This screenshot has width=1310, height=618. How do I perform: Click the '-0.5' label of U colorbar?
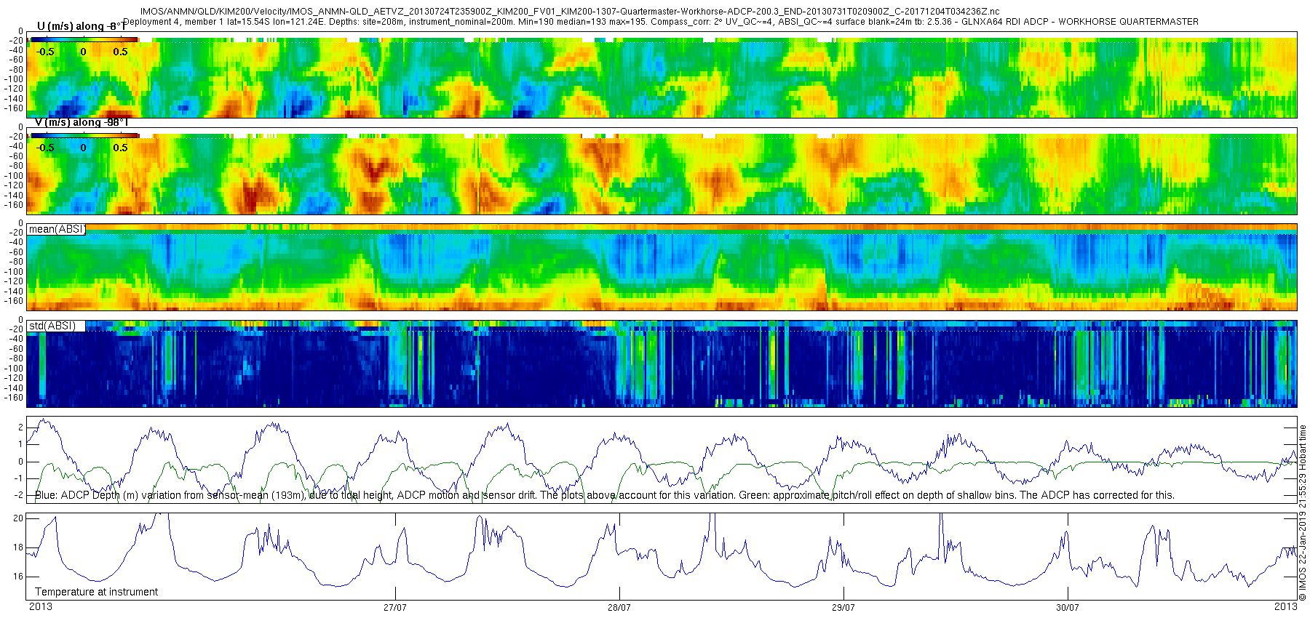(45, 52)
